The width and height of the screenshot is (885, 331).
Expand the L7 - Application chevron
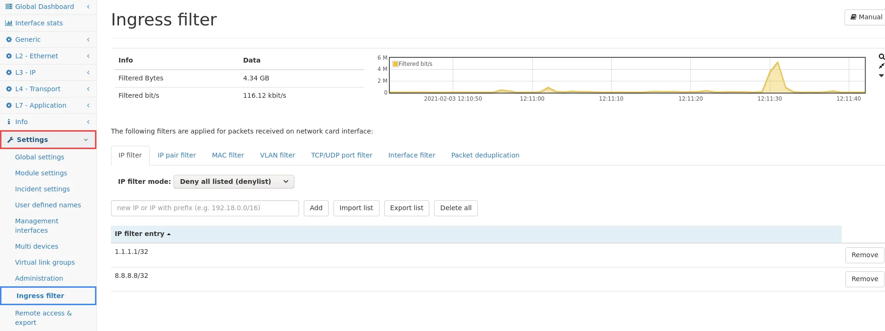(x=88, y=105)
